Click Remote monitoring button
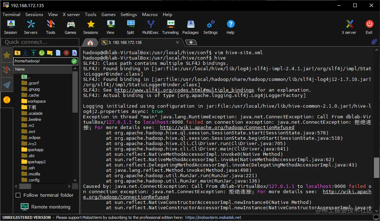The width and height of the screenshot is (380, 221). point(46,207)
